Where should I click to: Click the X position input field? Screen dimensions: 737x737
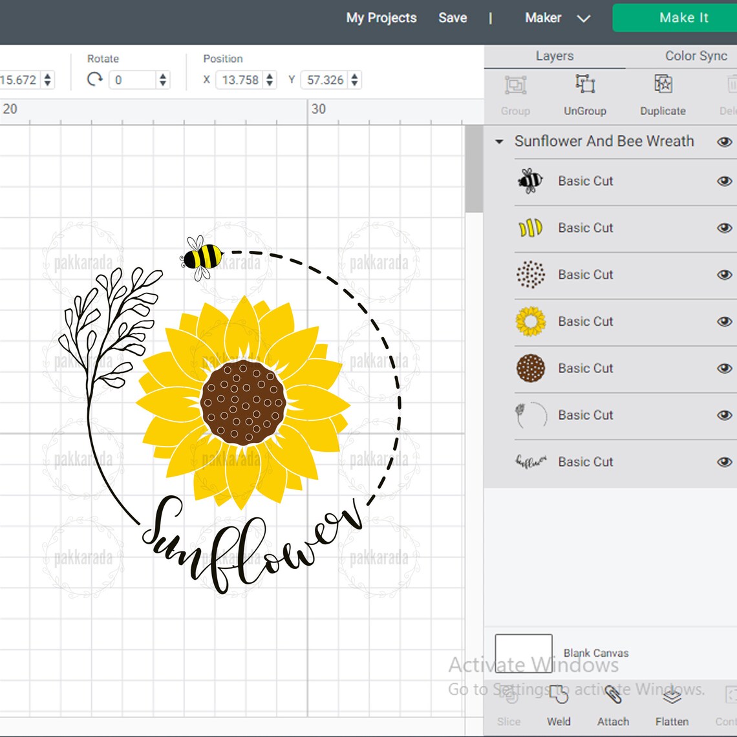(240, 80)
